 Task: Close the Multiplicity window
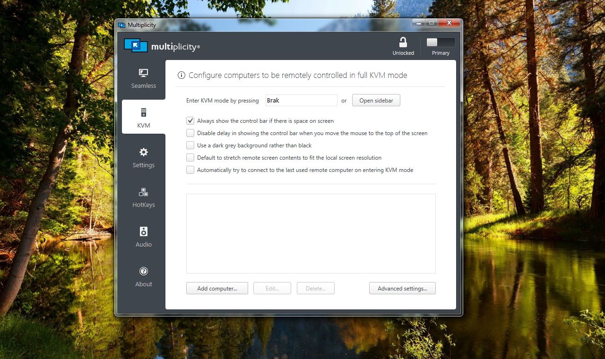tap(449, 23)
